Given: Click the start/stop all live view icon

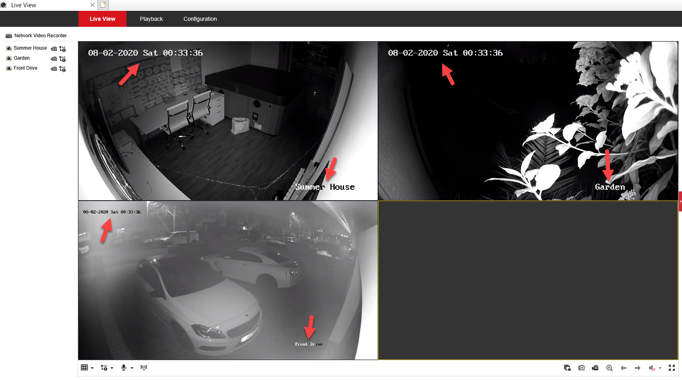Looking at the screenshot, I should tap(567, 368).
